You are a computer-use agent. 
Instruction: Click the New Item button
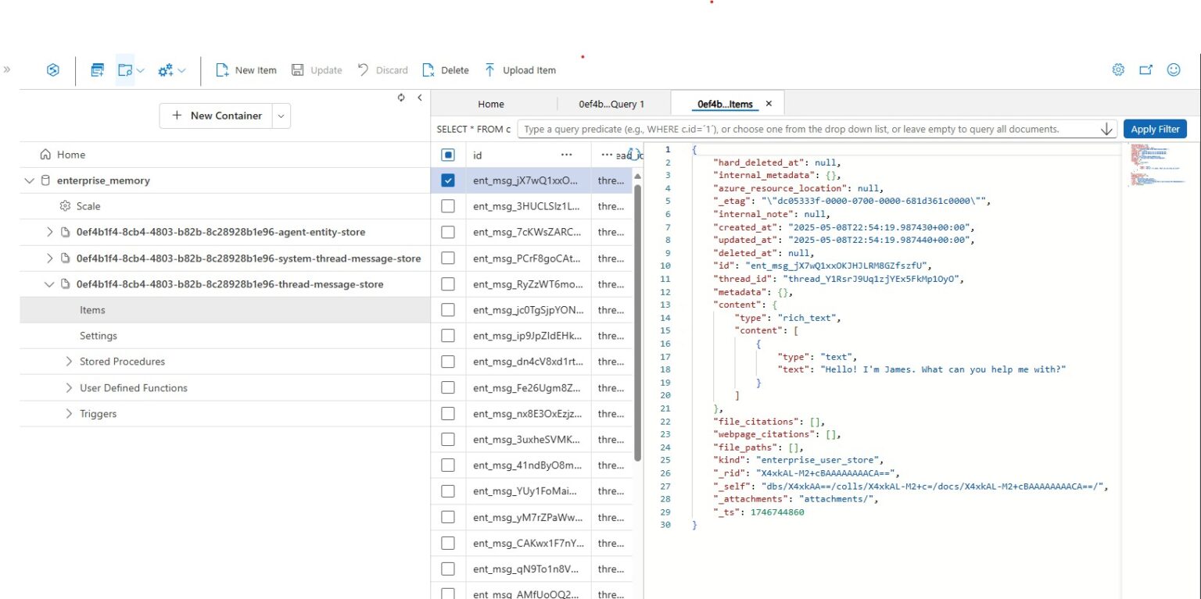point(246,70)
